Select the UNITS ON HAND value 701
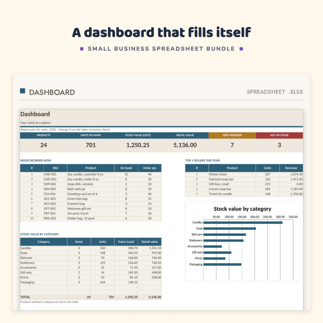Screen dimensions: 323x323 coord(90,145)
